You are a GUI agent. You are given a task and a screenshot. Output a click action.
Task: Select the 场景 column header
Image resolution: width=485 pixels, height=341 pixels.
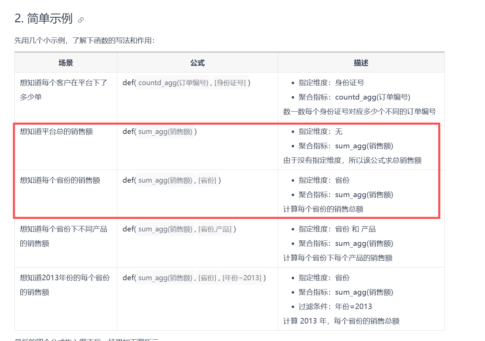pyautogui.click(x=66, y=63)
